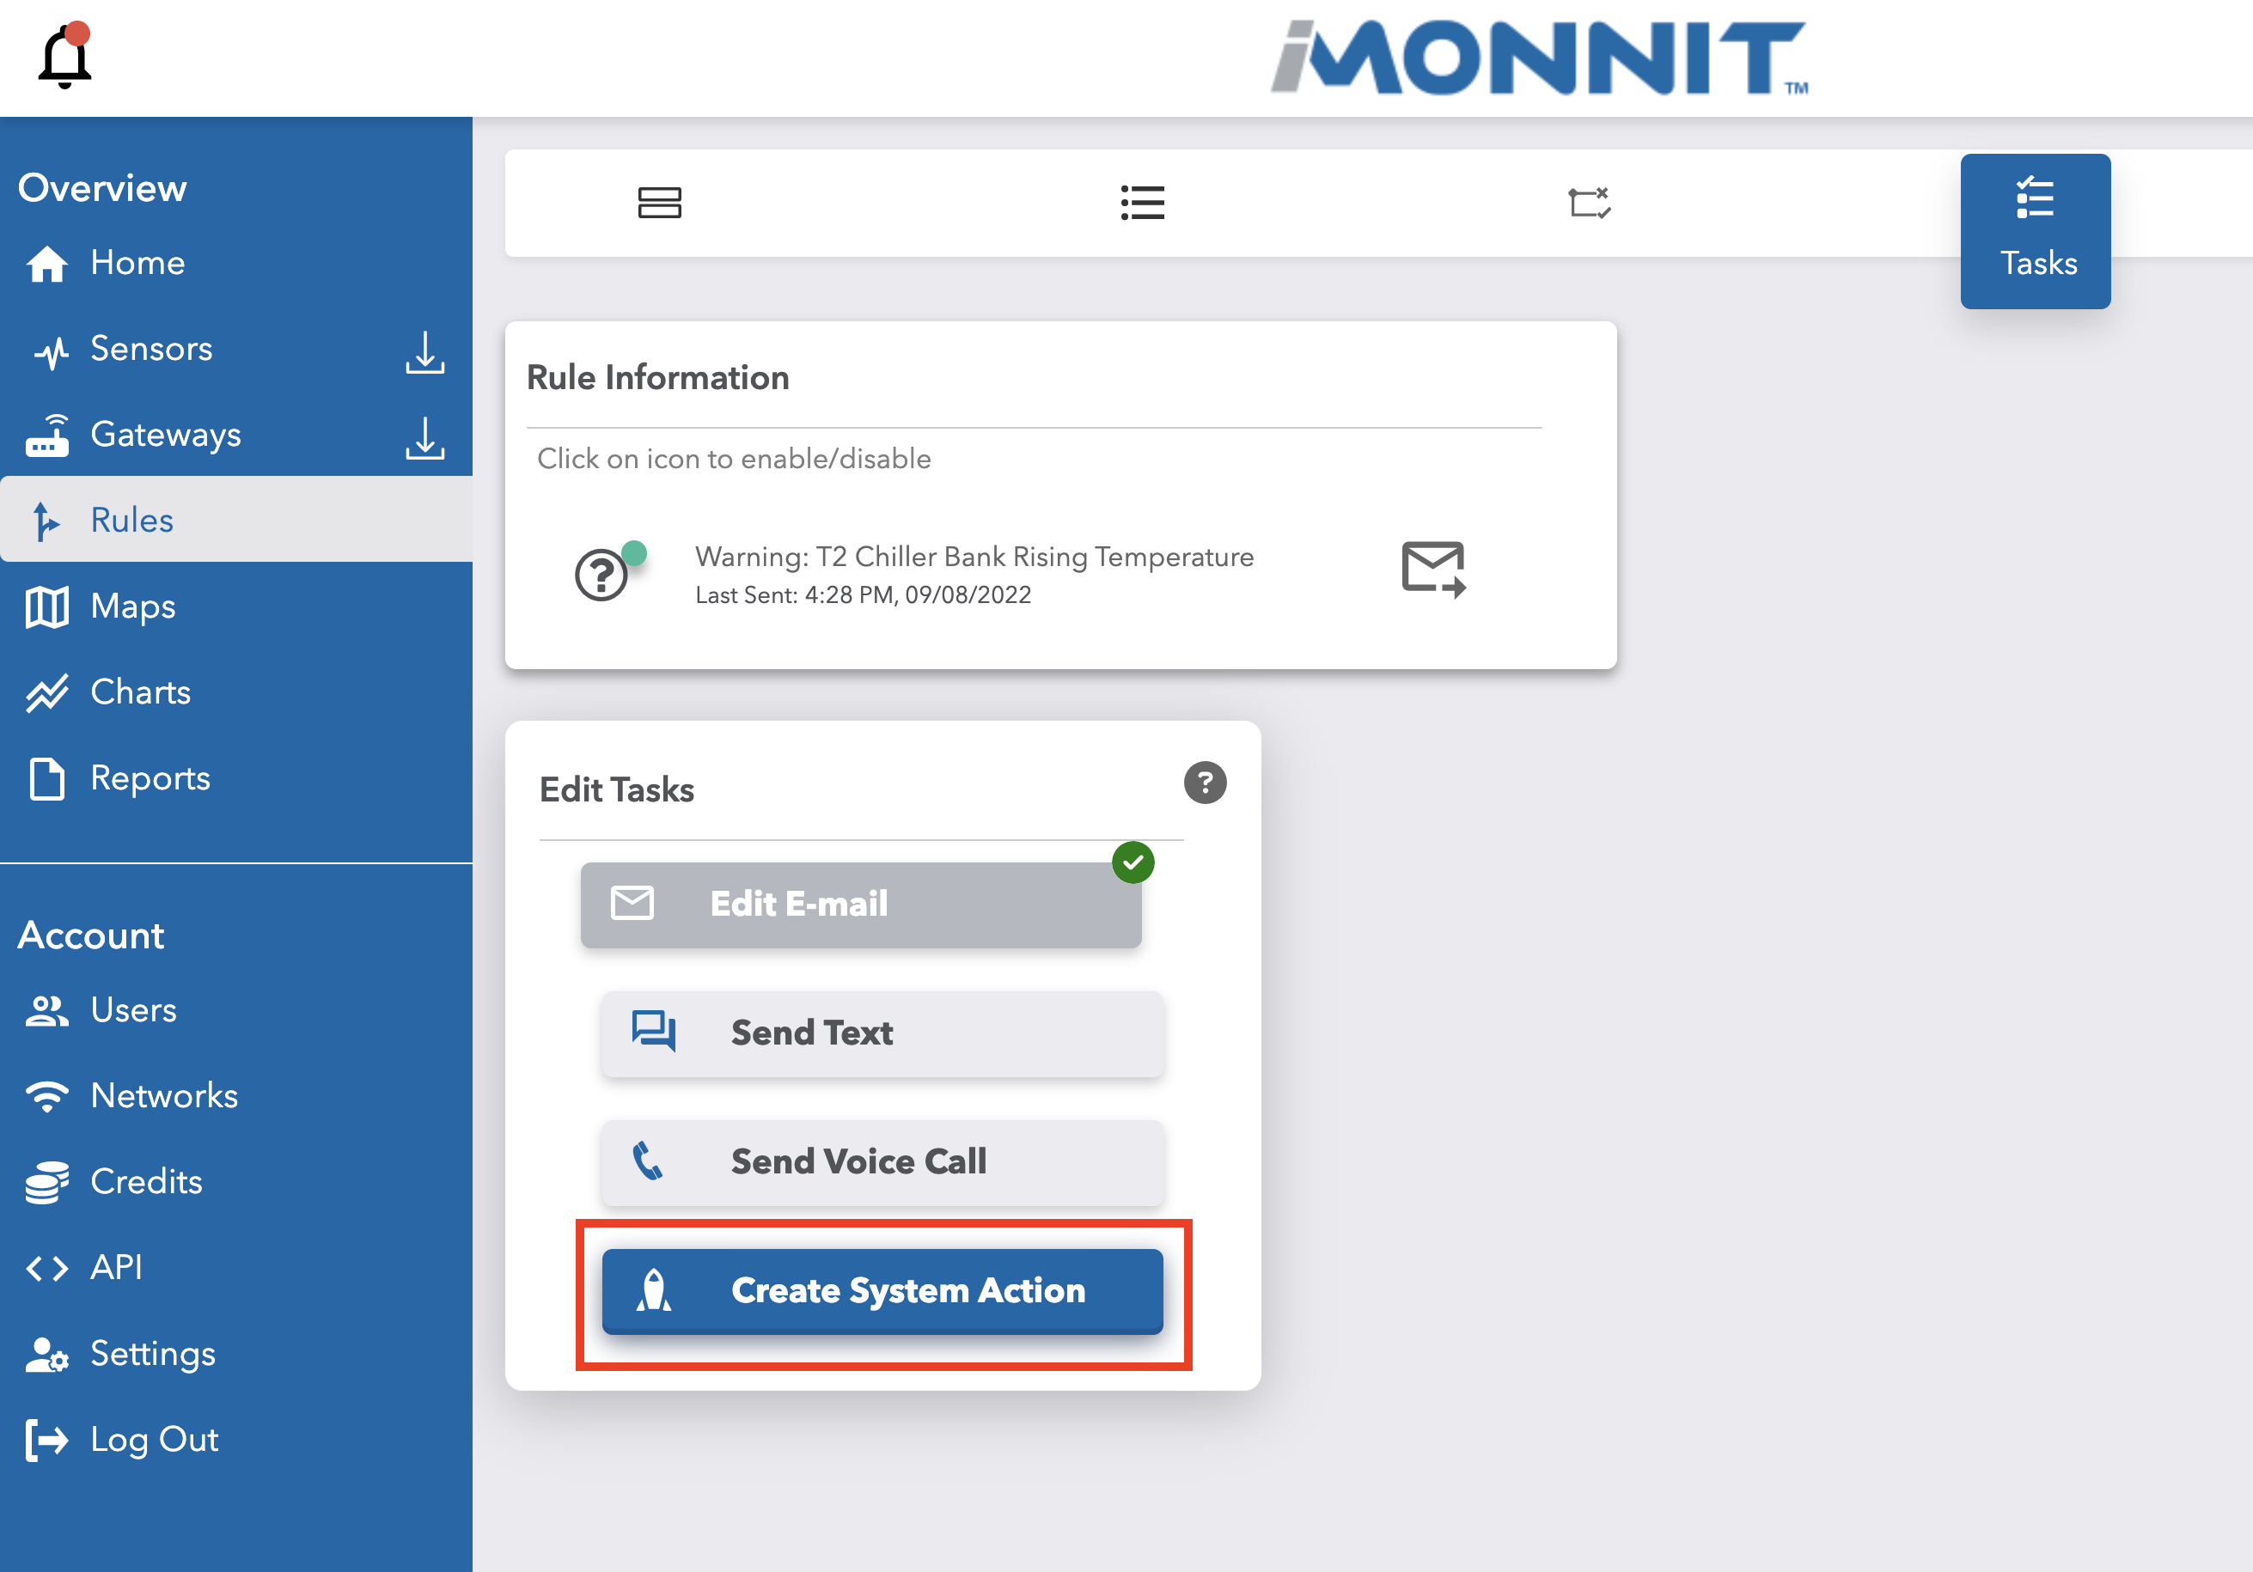Click the Gateways download arrow icon
This screenshot has height=1572, width=2253.
click(x=424, y=437)
